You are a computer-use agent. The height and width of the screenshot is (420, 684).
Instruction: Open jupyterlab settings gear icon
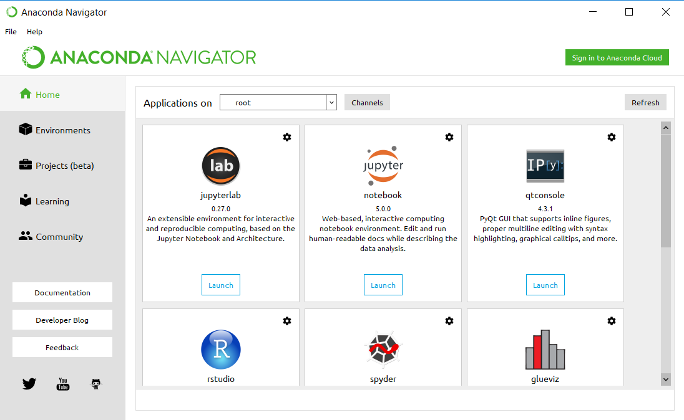coord(287,137)
